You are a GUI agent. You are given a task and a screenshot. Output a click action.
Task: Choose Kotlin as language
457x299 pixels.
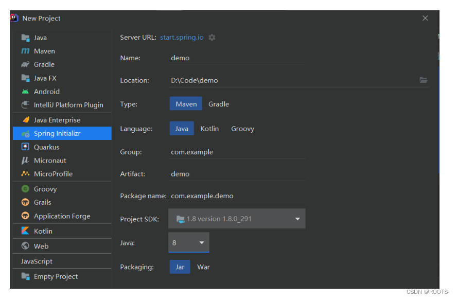(209, 129)
